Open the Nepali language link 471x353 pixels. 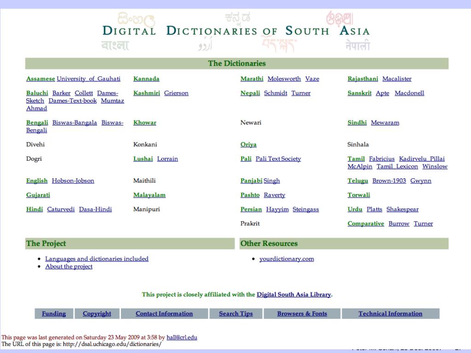click(250, 93)
